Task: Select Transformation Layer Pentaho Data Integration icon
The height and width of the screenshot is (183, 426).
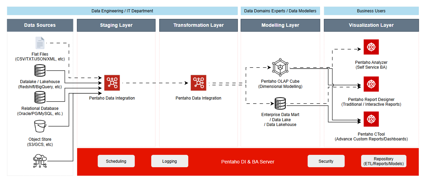Action: tap(198, 83)
